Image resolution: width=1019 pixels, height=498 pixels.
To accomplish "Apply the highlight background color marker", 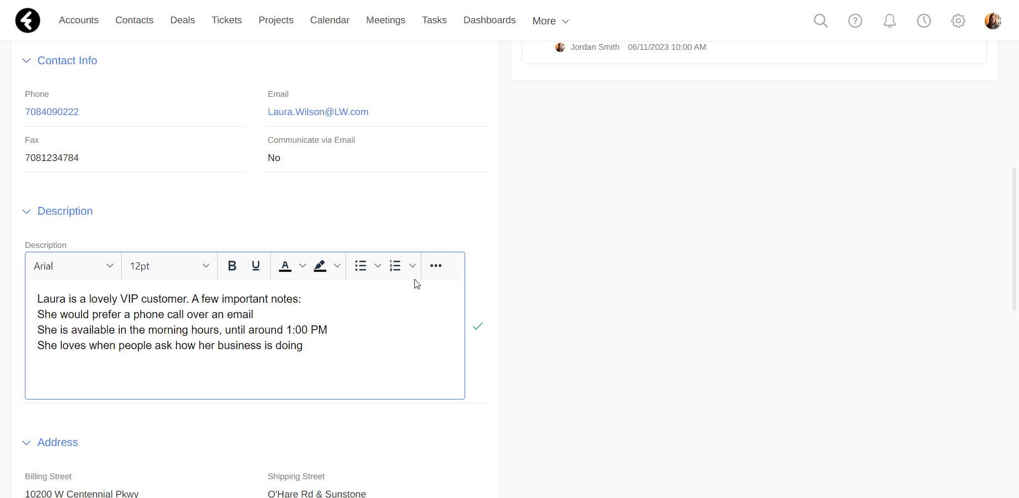I will tap(320, 266).
